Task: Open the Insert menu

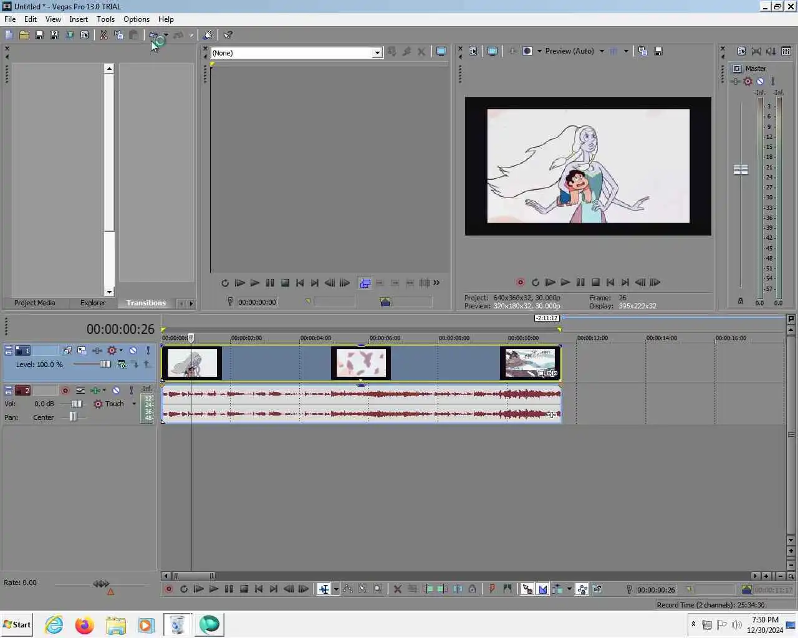Action: (x=79, y=19)
